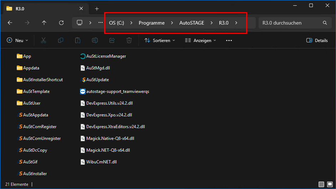Image resolution: width=336 pixels, height=189 pixels.
Task: Close the R3.0 tab
Action: coord(81,9)
